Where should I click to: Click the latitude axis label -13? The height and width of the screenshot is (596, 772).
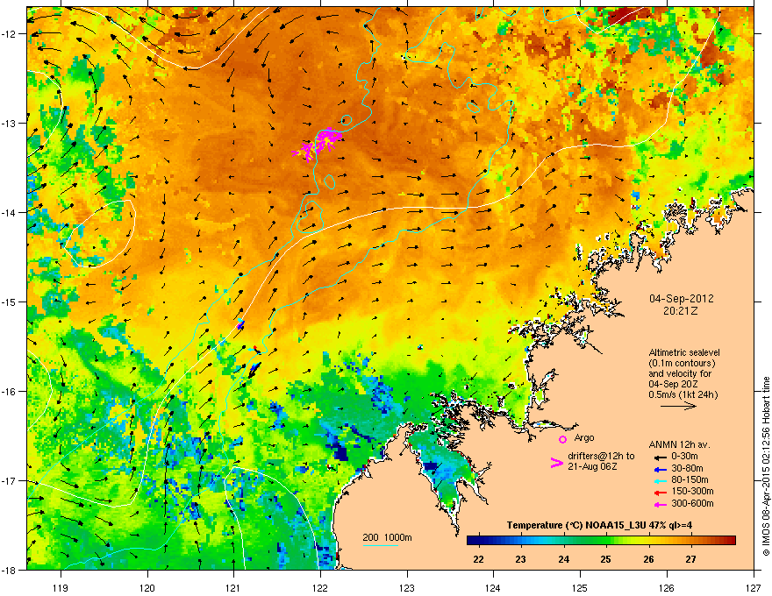(x=9, y=123)
